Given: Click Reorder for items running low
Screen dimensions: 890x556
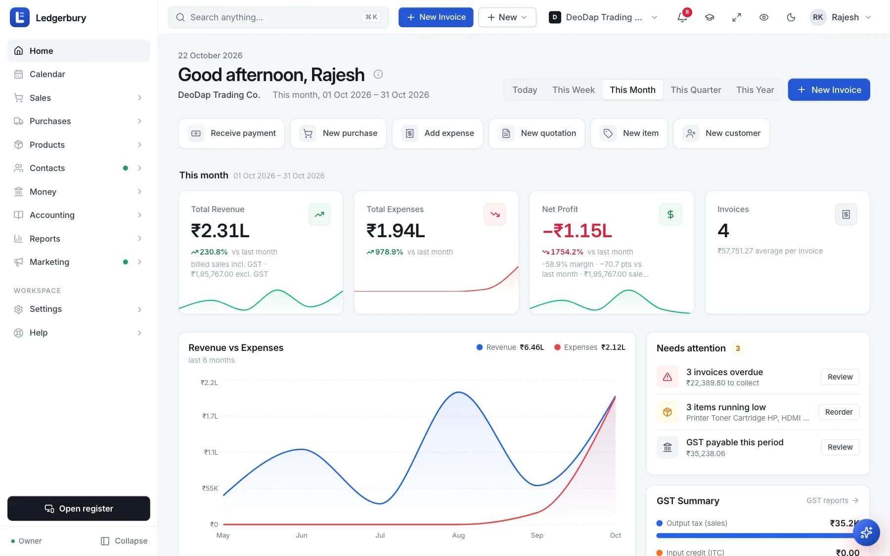Looking at the screenshot, I should (839, 412).
